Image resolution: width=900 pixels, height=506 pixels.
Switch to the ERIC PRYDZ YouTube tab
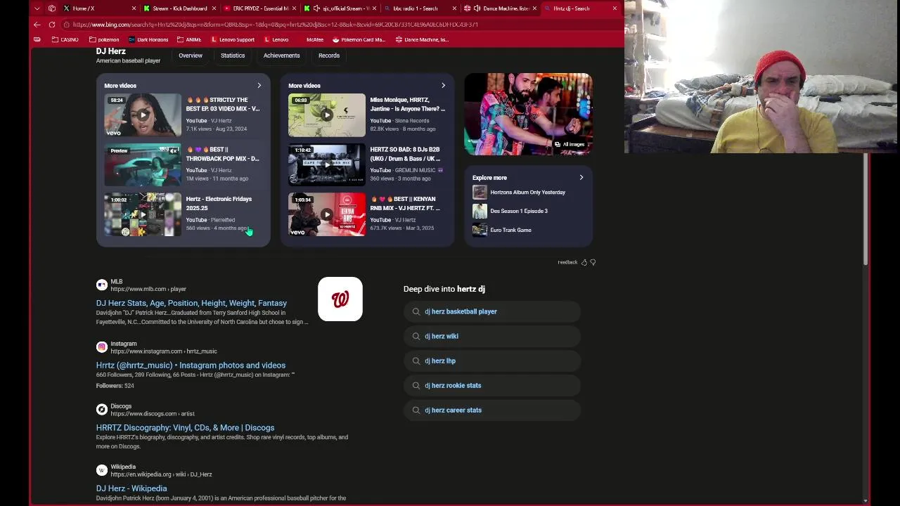point(260,8)
